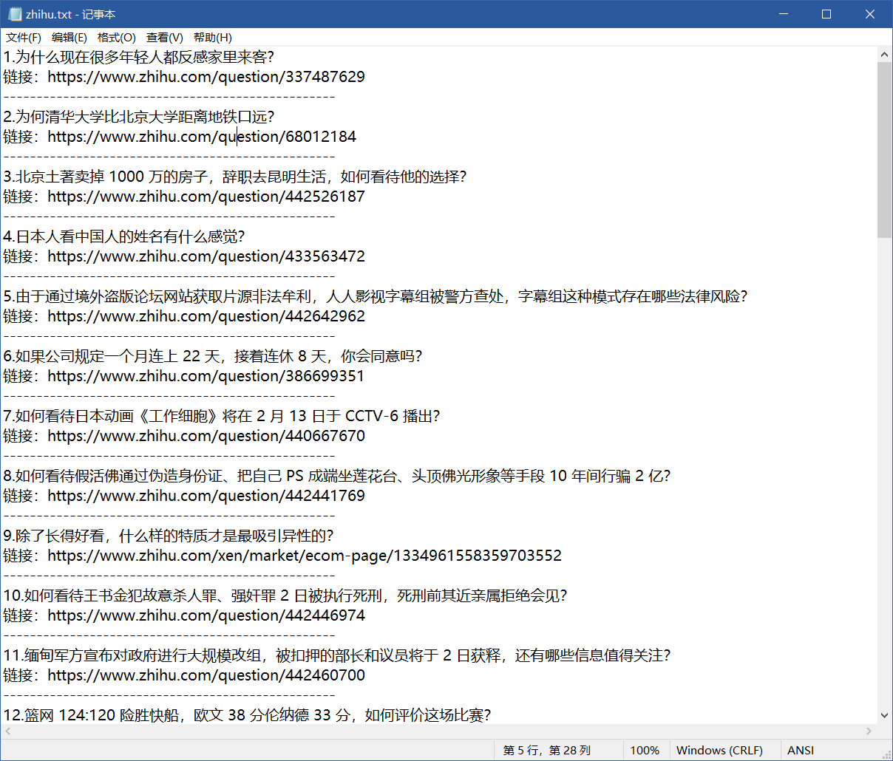This screenshot has height=761, width=893.
Task: Click the xen/market/ecom-page URL
Action: (305, 556)
